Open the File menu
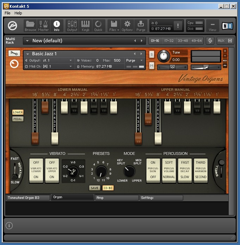The width and height of the screenshot is (240, 245). point(7,13)
